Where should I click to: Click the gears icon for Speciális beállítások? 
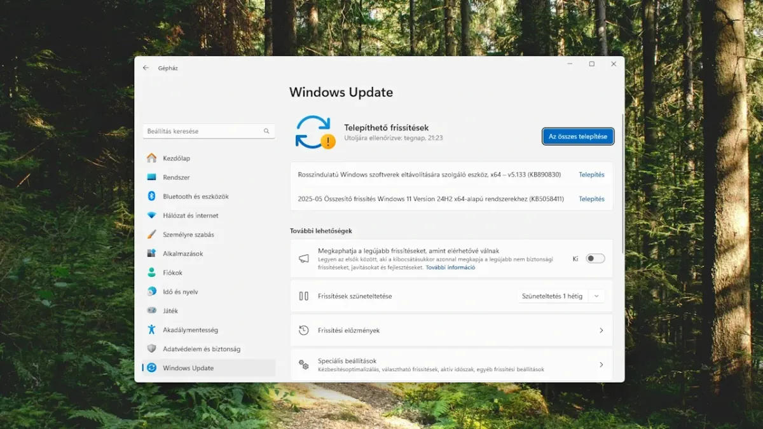(304, 365)
